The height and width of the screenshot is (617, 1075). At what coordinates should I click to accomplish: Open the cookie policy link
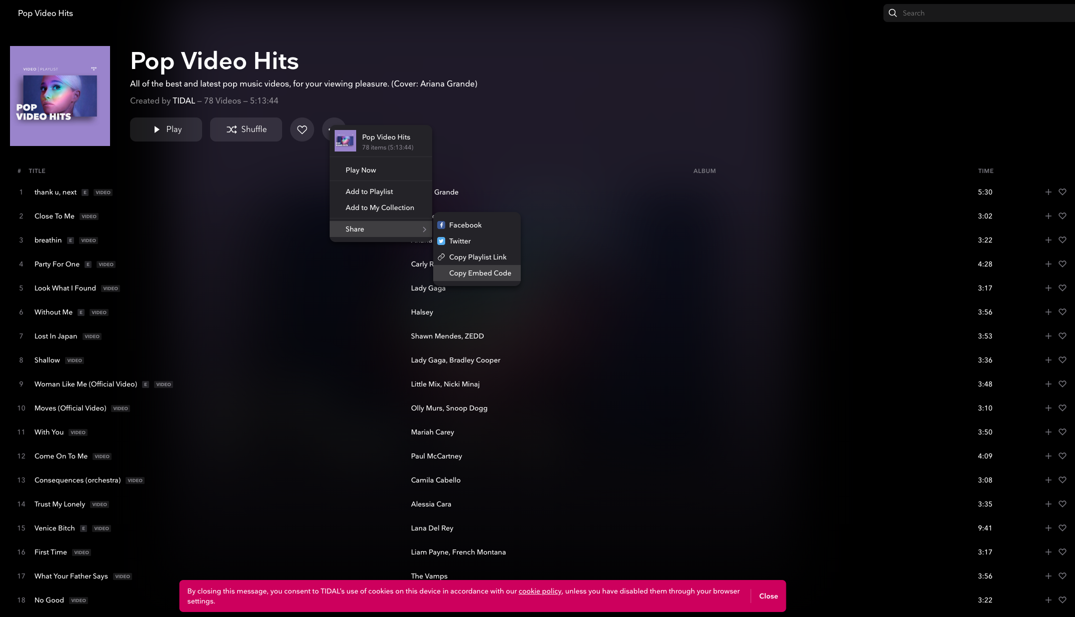540,591
